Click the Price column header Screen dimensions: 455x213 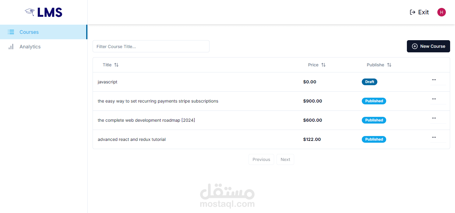coord(317,65)
